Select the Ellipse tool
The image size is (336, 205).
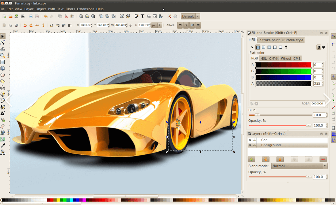[3, 75]
